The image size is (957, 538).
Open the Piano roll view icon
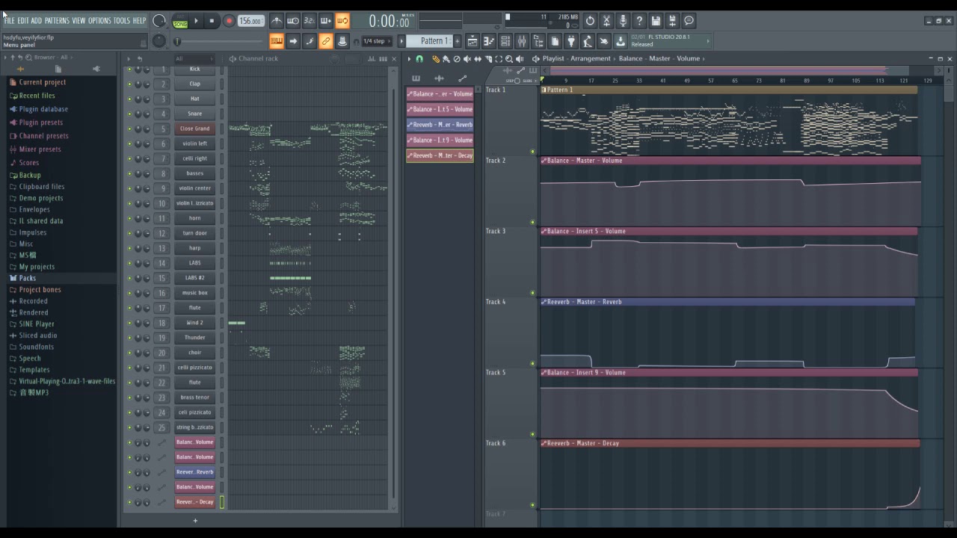pos(489,41)
